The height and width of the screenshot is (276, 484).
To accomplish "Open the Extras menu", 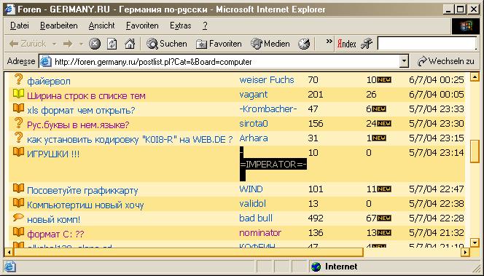I will click(x=181, y=25).
